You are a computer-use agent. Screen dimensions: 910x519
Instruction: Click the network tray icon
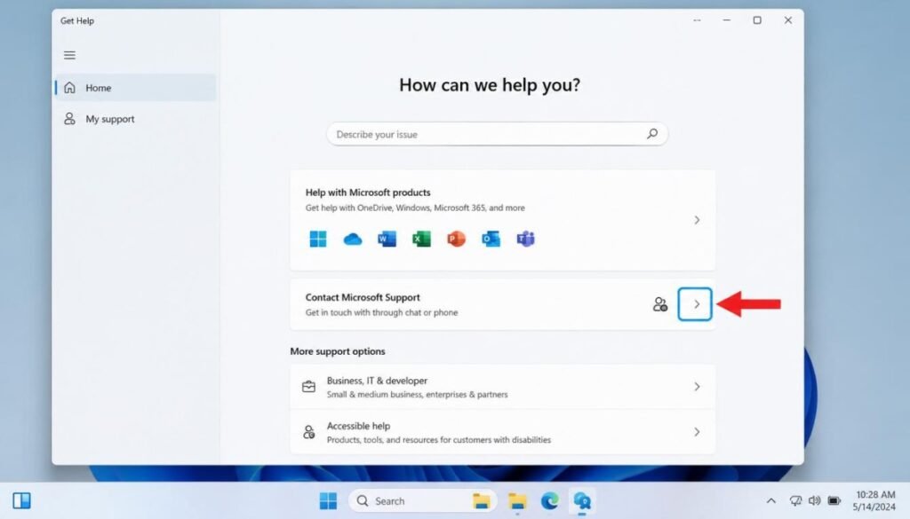pyautogui.click(x=795, y=500)
